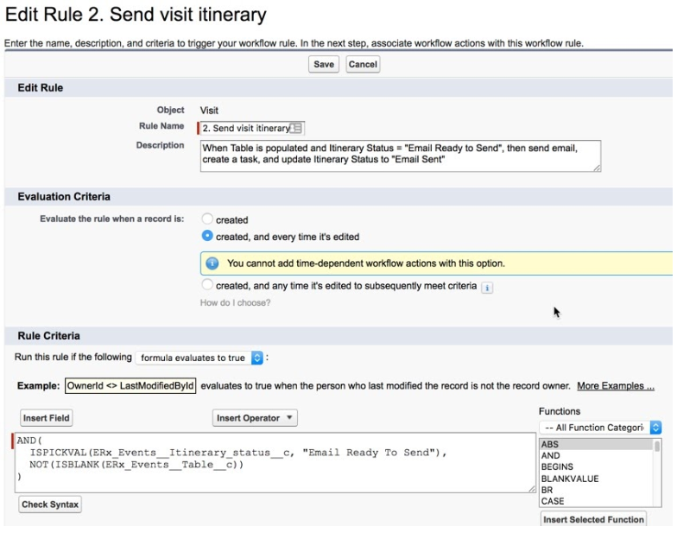Expand the Insert Operator dropdown
This screenshot has height=533, width=677.
click(255, 418)
